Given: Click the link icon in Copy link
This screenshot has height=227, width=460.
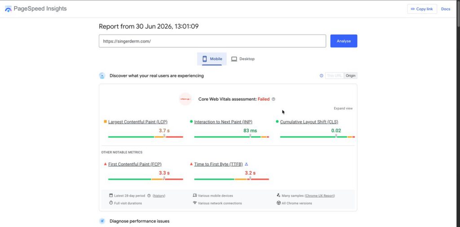Looking at the screenshot, I should pos(413,9).
